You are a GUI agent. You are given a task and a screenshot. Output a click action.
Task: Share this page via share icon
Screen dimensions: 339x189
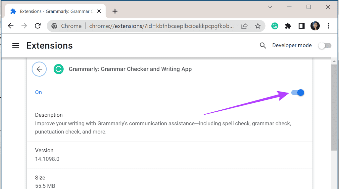pos(244,26)
